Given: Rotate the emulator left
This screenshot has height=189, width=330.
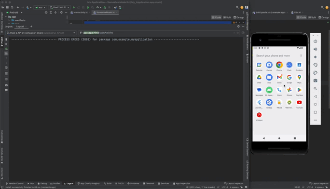Looking at the screenshot, I should 315,65.
